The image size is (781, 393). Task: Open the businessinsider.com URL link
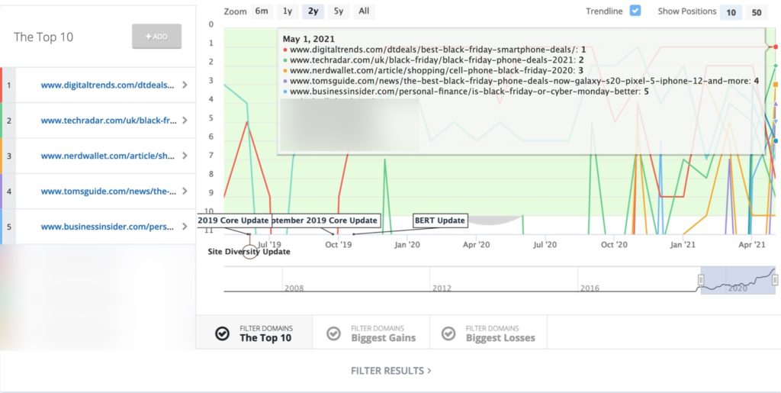(x=108, y=227)
